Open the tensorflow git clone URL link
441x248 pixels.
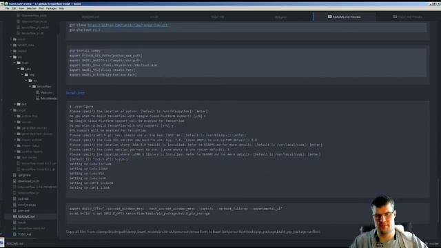click(127, 25)
